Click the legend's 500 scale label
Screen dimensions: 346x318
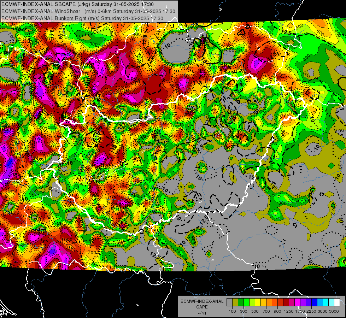[x=255, y=311]
